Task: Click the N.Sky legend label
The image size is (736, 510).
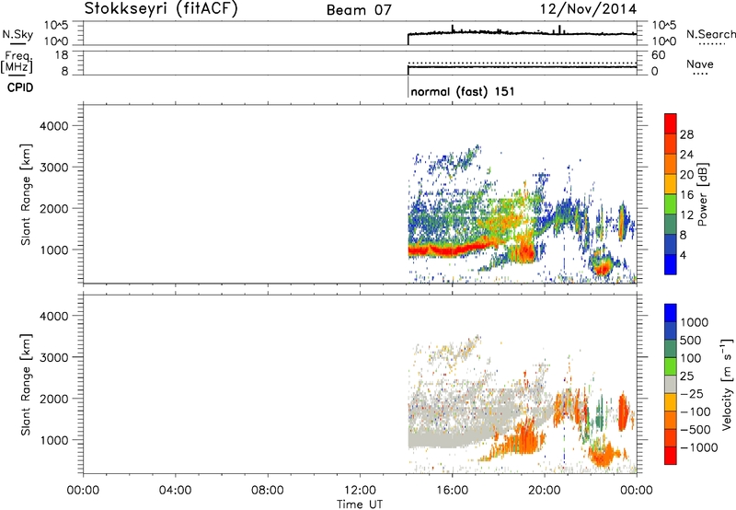Action: click(x=17, y=34)
